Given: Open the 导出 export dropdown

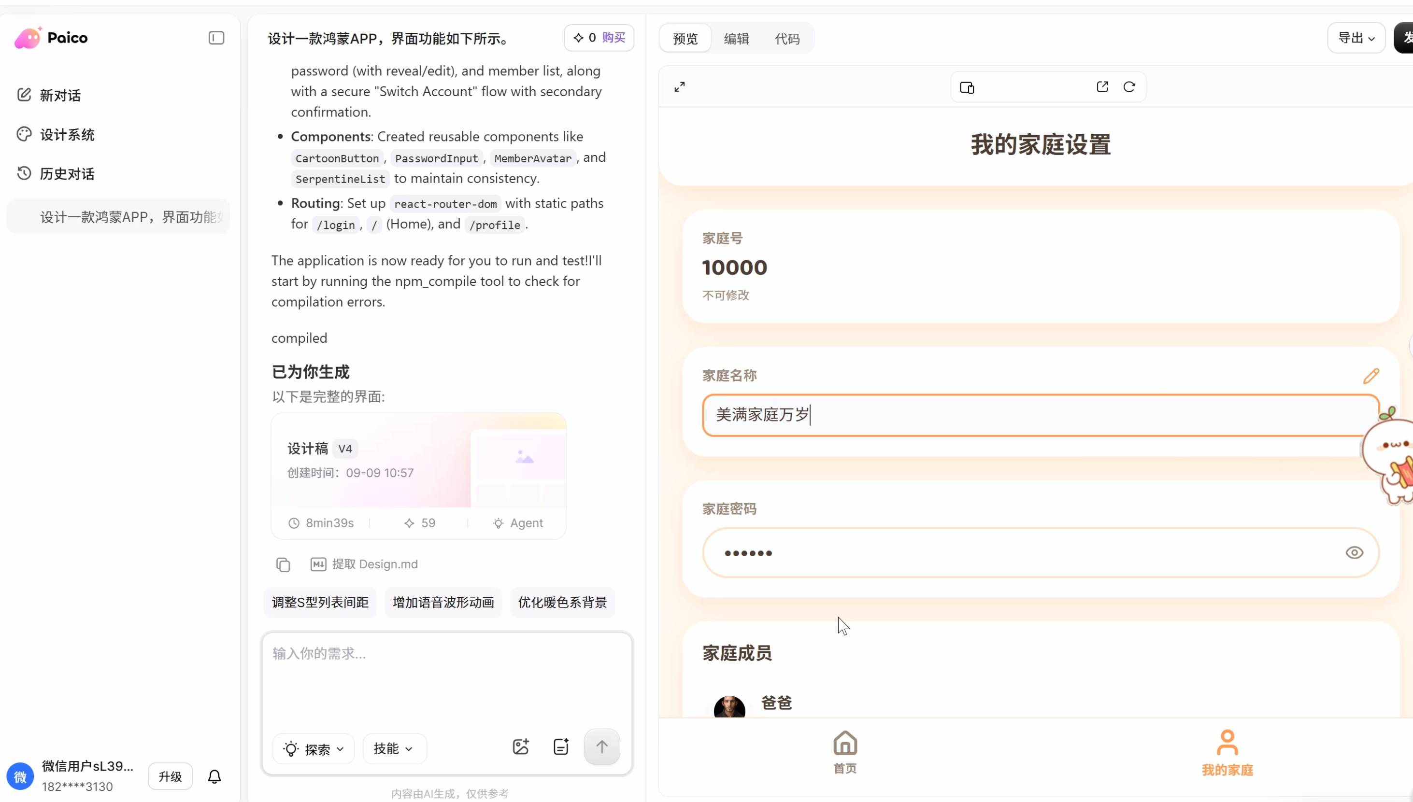Looking at the screenshot, I should [x=1356, y=38].
